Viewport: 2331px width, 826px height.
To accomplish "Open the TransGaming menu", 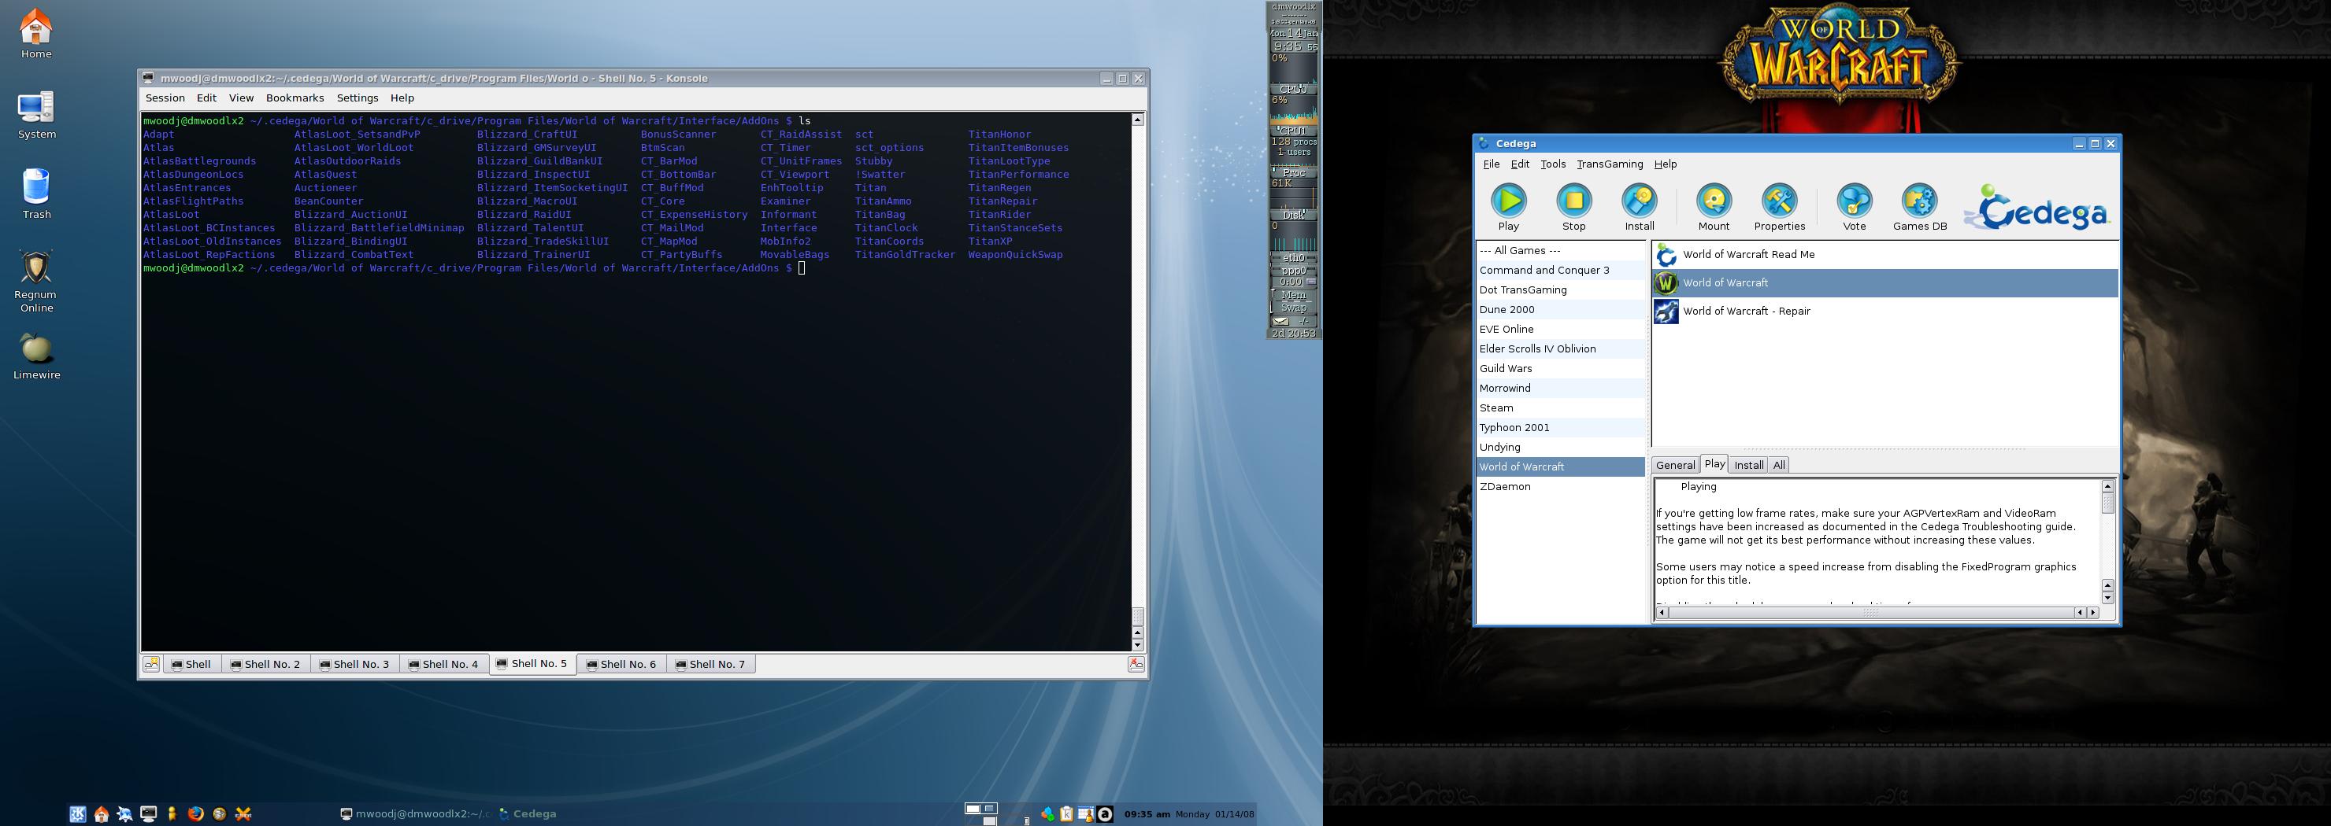I will coord(1609,164).
